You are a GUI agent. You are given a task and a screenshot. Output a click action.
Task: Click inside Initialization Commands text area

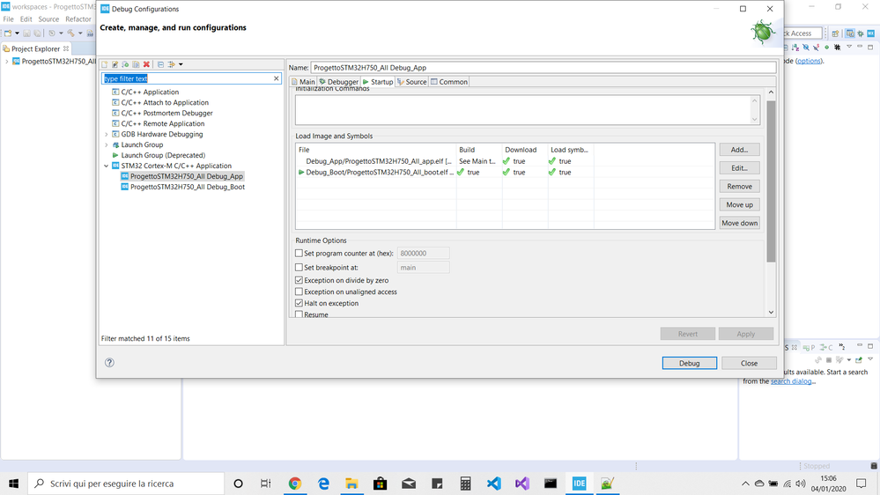[522, 109]
